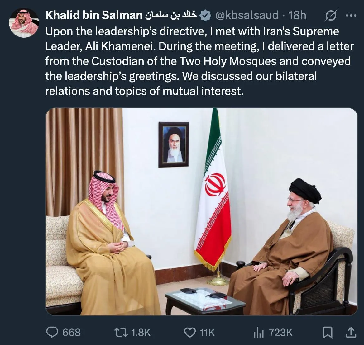
Task: Open post analytics via the 723K views
Action: (x=280, y=333)
